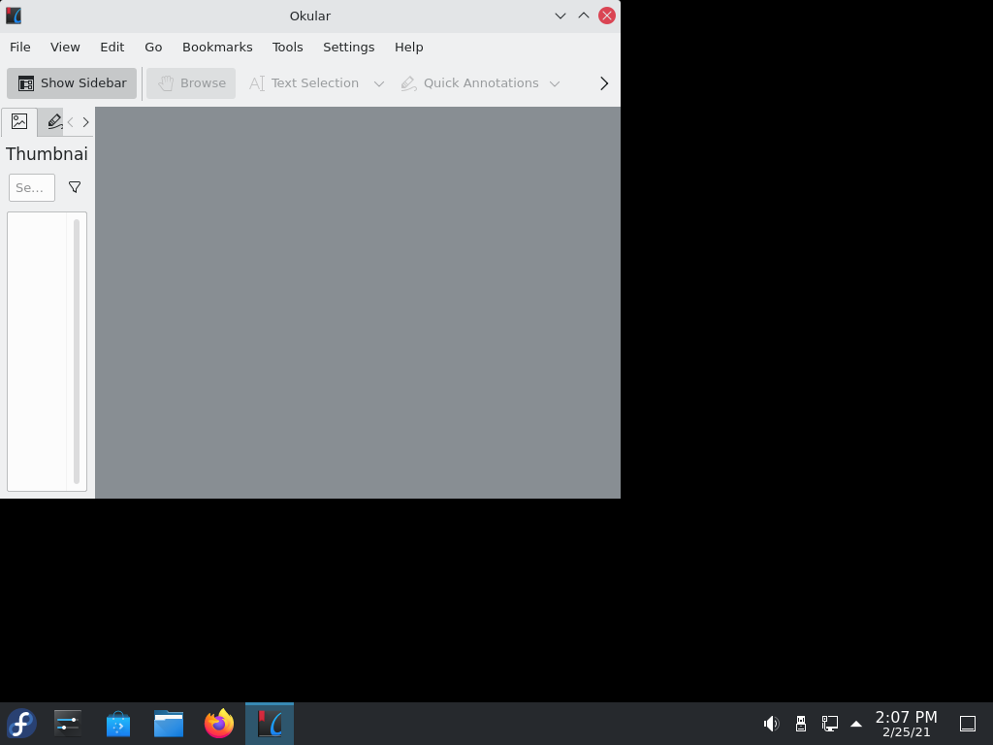The width and height of the screenshot is (993, 745).
Task: Open the clock showing 2:07 PM
Action: (907, 724)
